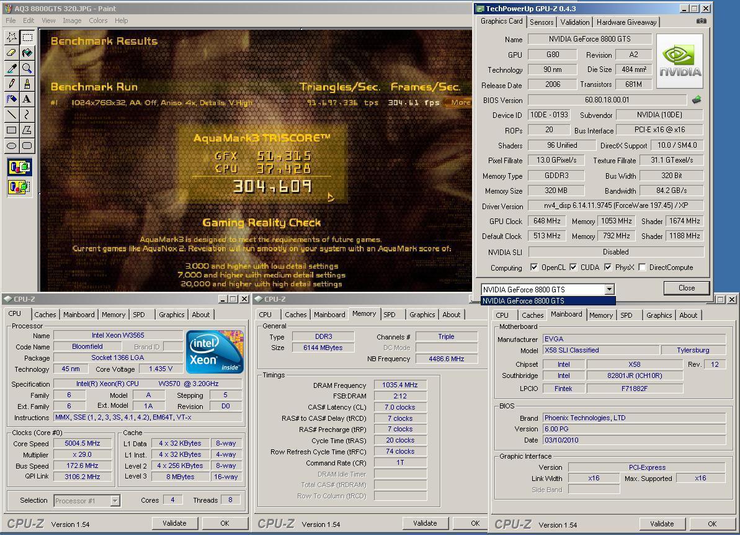Screen dimensions: 740x535
Task: Select the Pencil tool in Paint
Action: pos(12,84)
